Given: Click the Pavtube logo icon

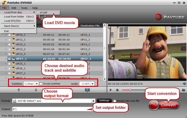Looking at the screenshot, I should click(158, 17).
